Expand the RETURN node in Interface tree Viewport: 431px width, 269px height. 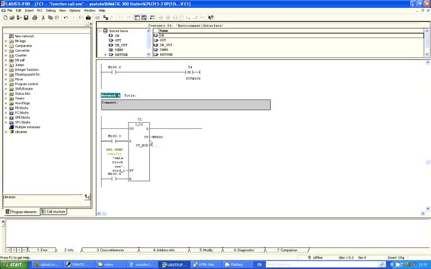pyautogui.click(x=106, y=55)
